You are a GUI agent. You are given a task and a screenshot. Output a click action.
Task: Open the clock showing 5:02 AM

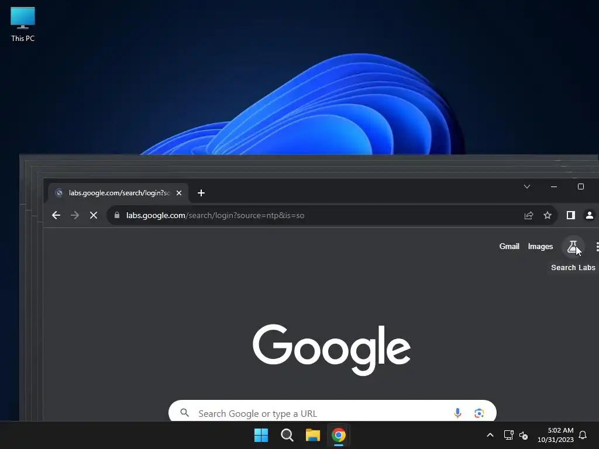point(556,435)
